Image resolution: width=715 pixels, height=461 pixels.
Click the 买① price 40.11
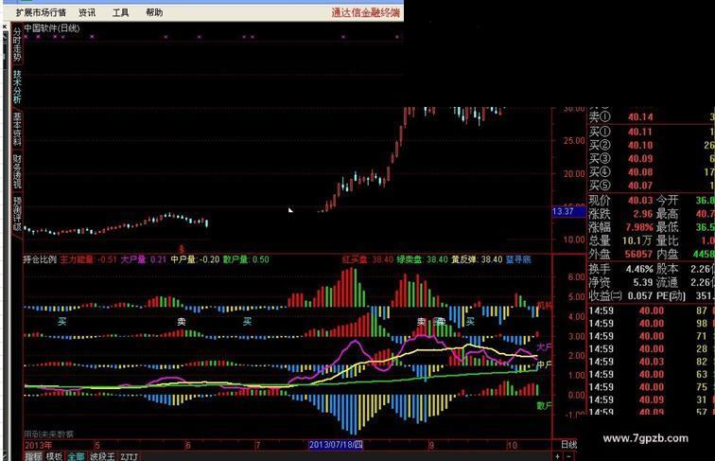coord(639,132)
